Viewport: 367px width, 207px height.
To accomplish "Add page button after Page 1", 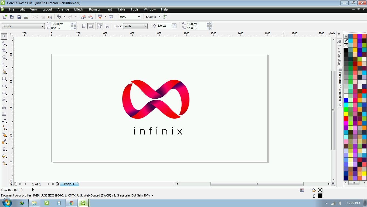I will 57,184.
